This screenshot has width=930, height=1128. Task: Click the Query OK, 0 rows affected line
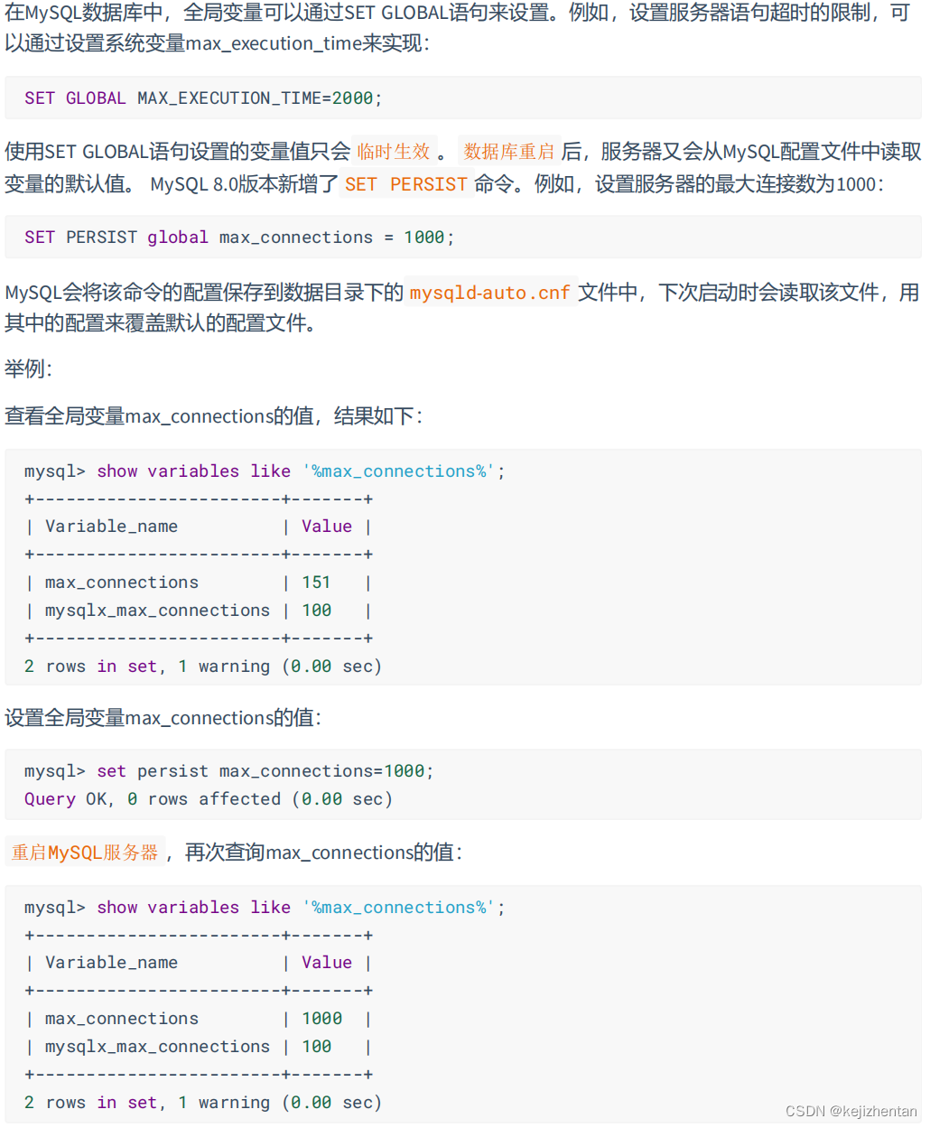tap(209, 799)
